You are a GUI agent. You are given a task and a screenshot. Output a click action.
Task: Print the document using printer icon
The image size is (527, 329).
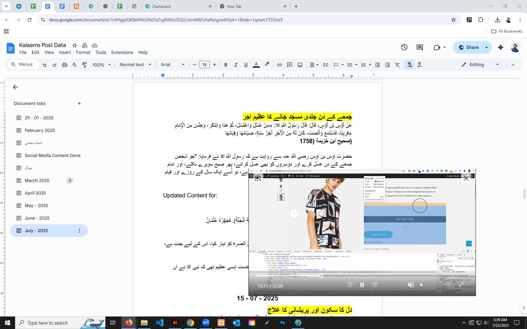pyautogui.click(x=65, y=65)
